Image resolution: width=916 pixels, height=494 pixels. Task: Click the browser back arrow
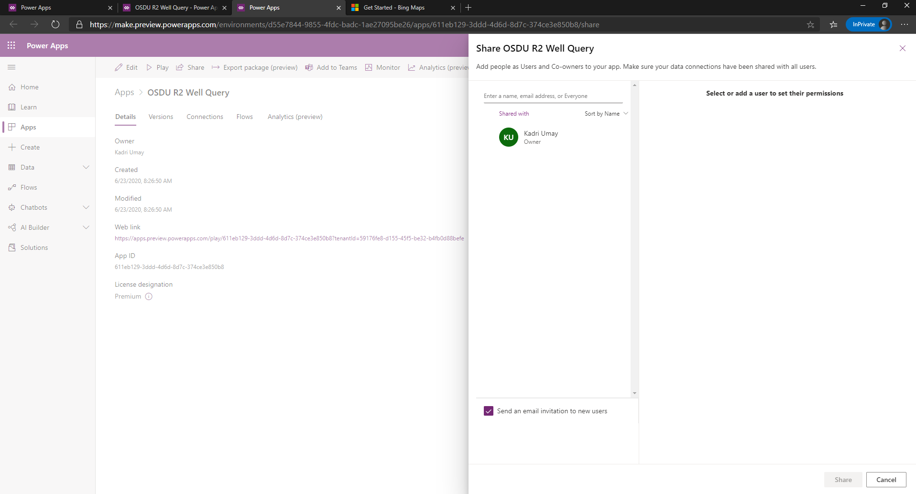[13, 24]
